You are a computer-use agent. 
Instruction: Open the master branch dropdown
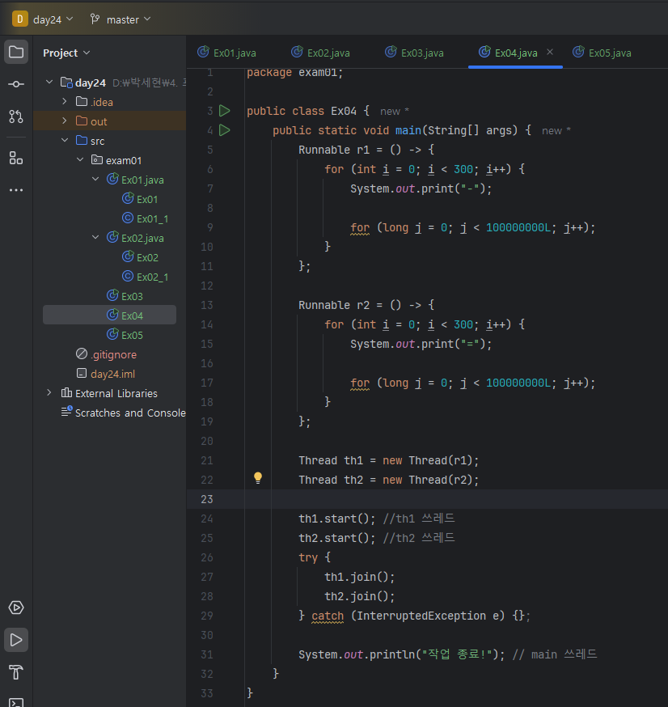(129, 19)
